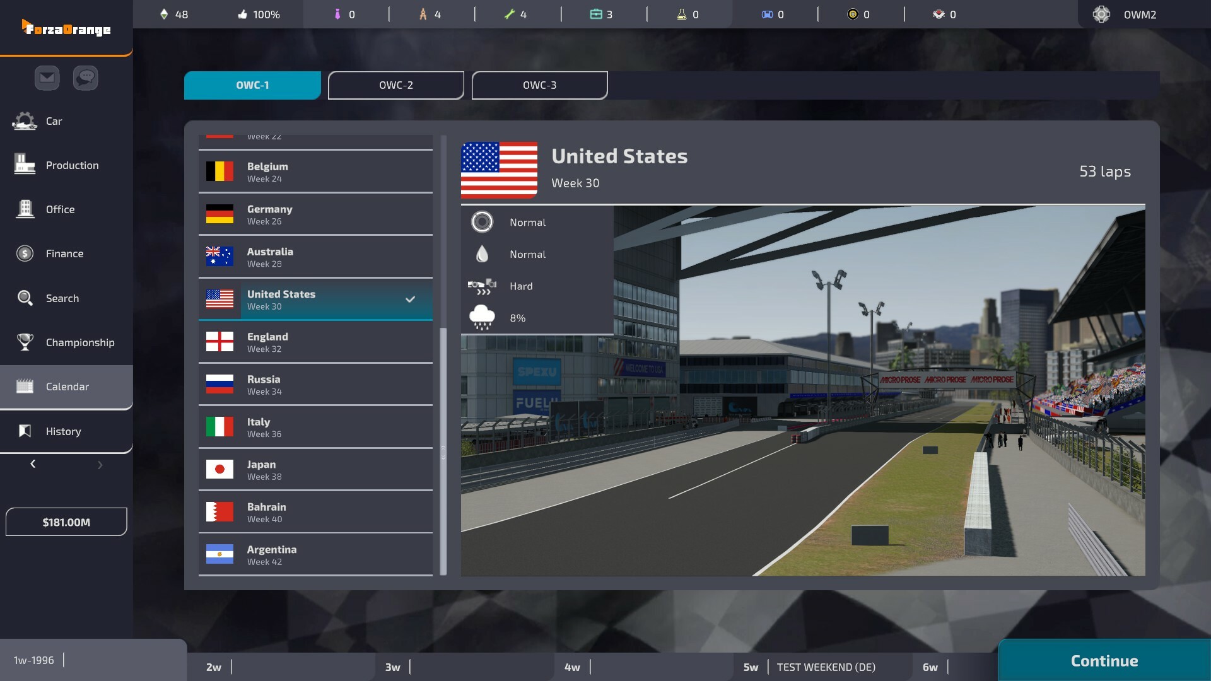Expand right sidebar arrow

pos(100,464)
